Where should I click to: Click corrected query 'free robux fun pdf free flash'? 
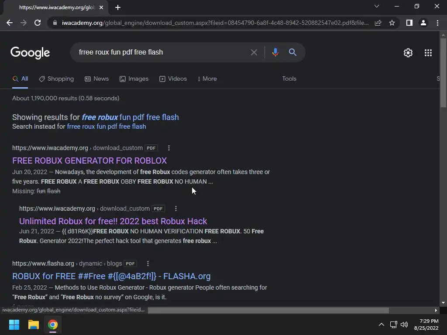130,117
